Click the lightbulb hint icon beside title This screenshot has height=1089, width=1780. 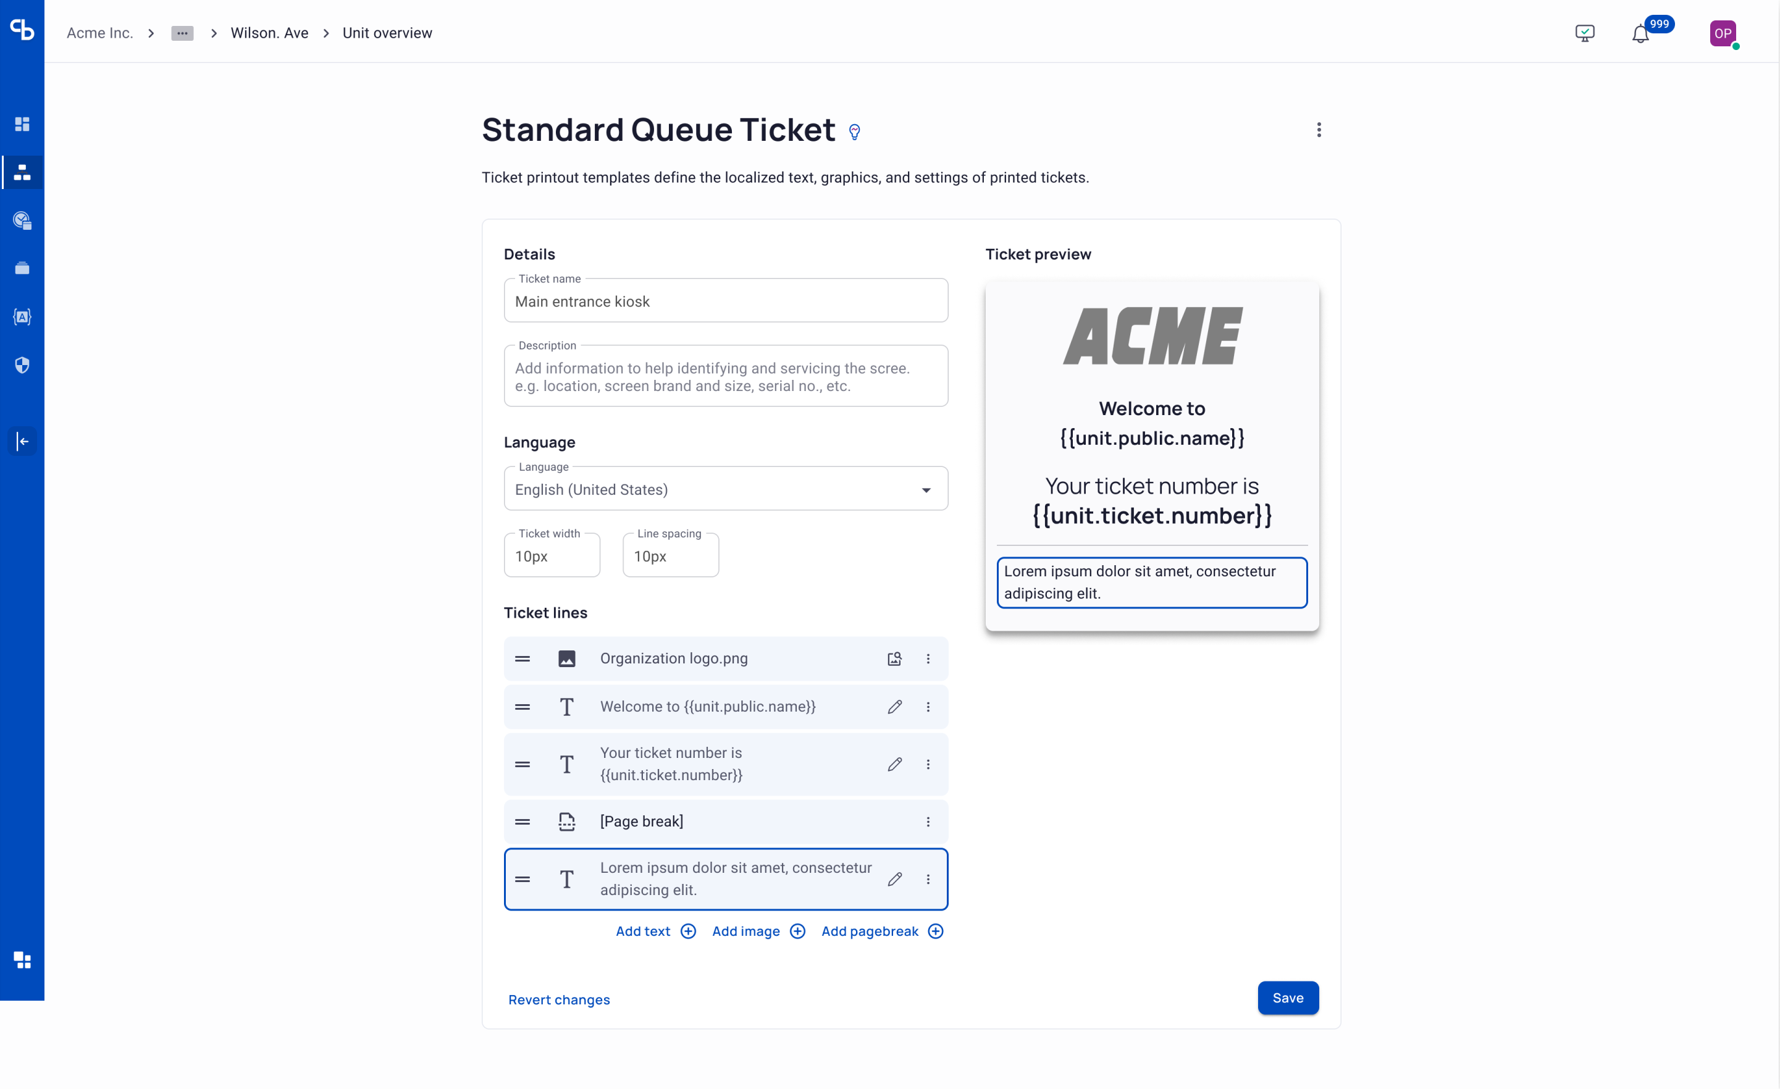[x=855, y=132]
